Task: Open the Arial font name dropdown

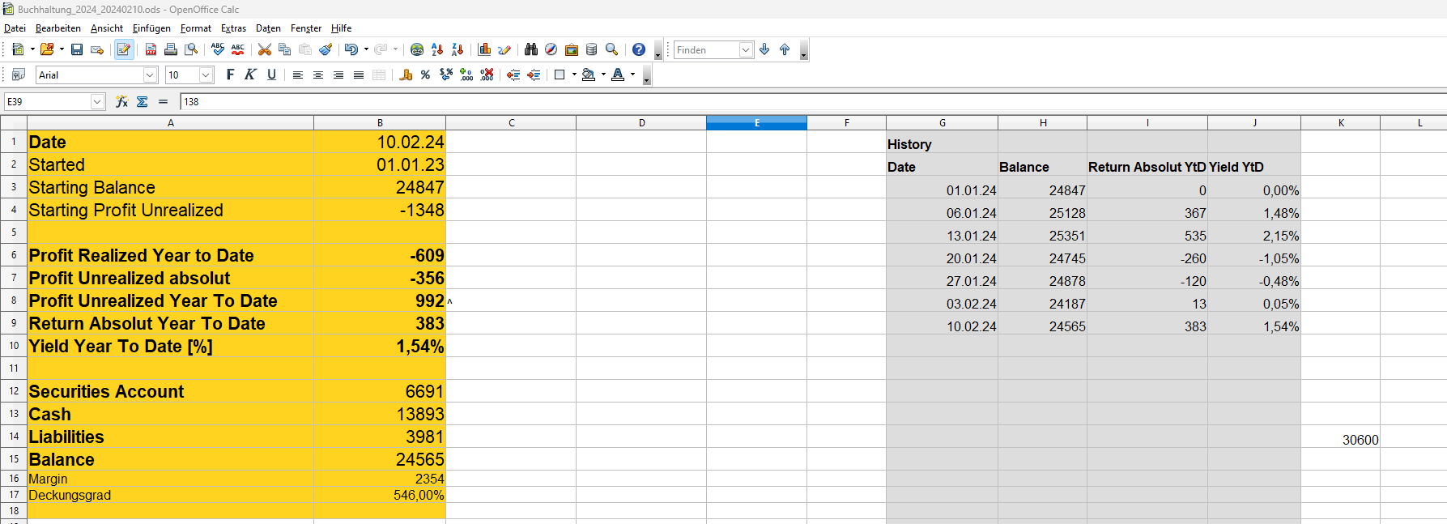Action: point(150,75)
